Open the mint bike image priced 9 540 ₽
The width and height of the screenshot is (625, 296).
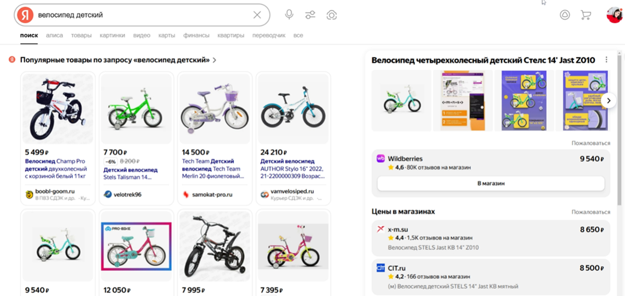(58, 247)
